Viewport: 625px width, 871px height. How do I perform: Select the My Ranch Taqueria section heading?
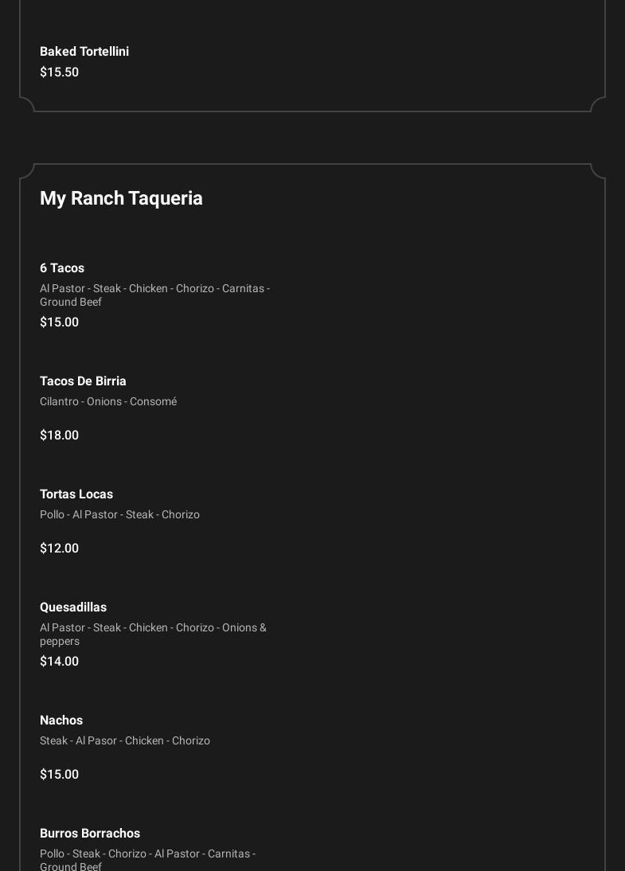[x=121, y=198]
